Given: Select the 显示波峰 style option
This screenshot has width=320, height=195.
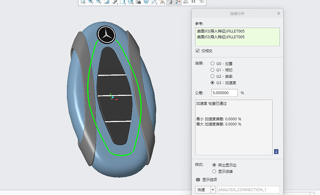Looking at the screenshot, I should click(x=214, y=171).
